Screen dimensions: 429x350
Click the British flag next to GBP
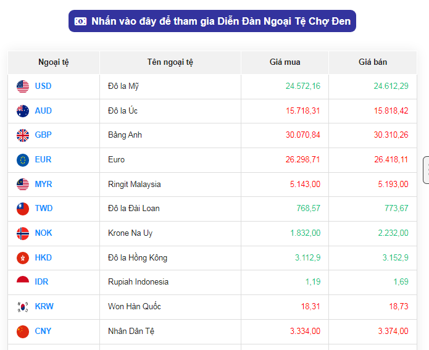point(23,135)
